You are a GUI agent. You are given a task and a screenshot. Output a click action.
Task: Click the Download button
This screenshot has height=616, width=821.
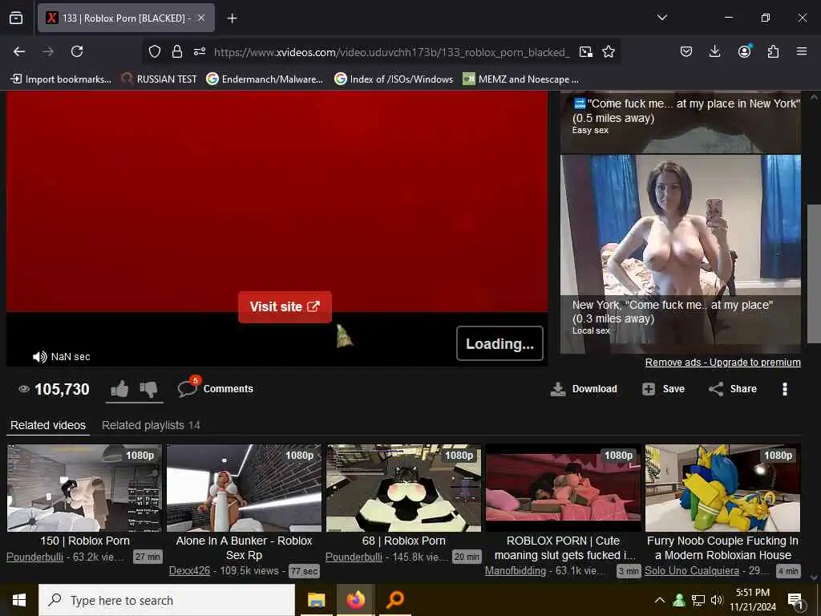tap(584, 389)
